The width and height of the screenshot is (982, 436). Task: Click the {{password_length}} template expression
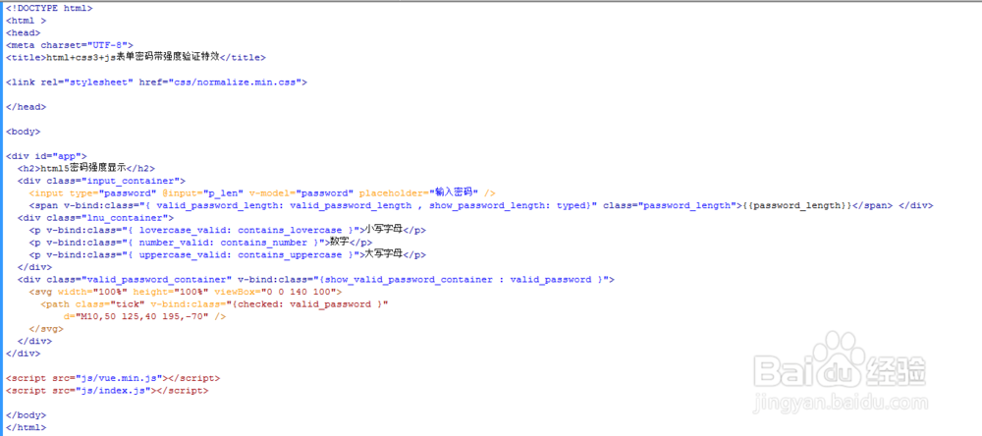[x=794, y=205]
